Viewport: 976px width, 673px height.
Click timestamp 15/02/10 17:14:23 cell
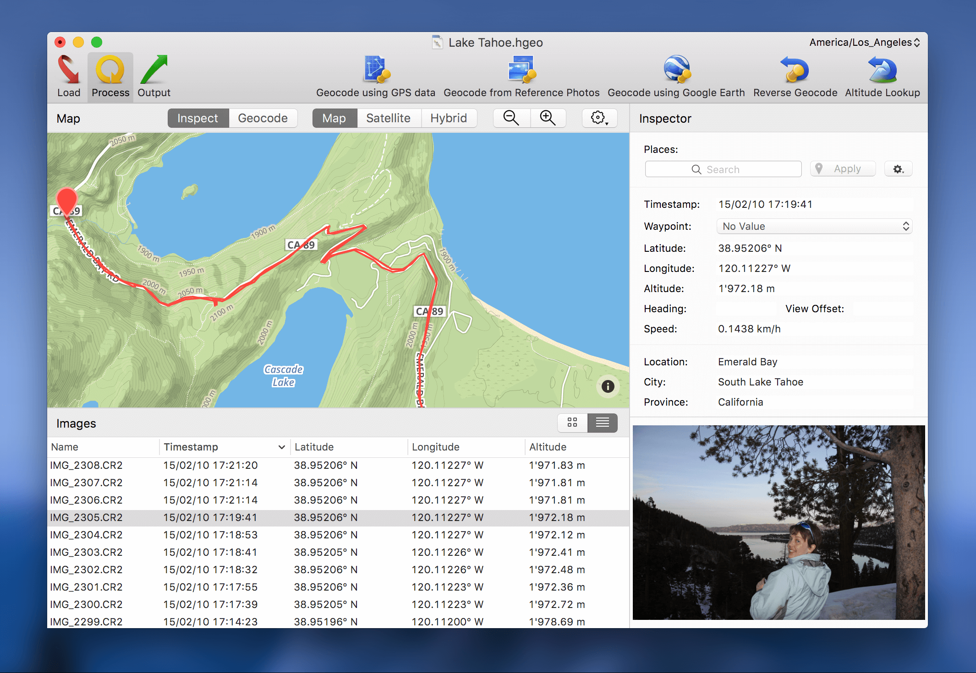tap(211, 622)
